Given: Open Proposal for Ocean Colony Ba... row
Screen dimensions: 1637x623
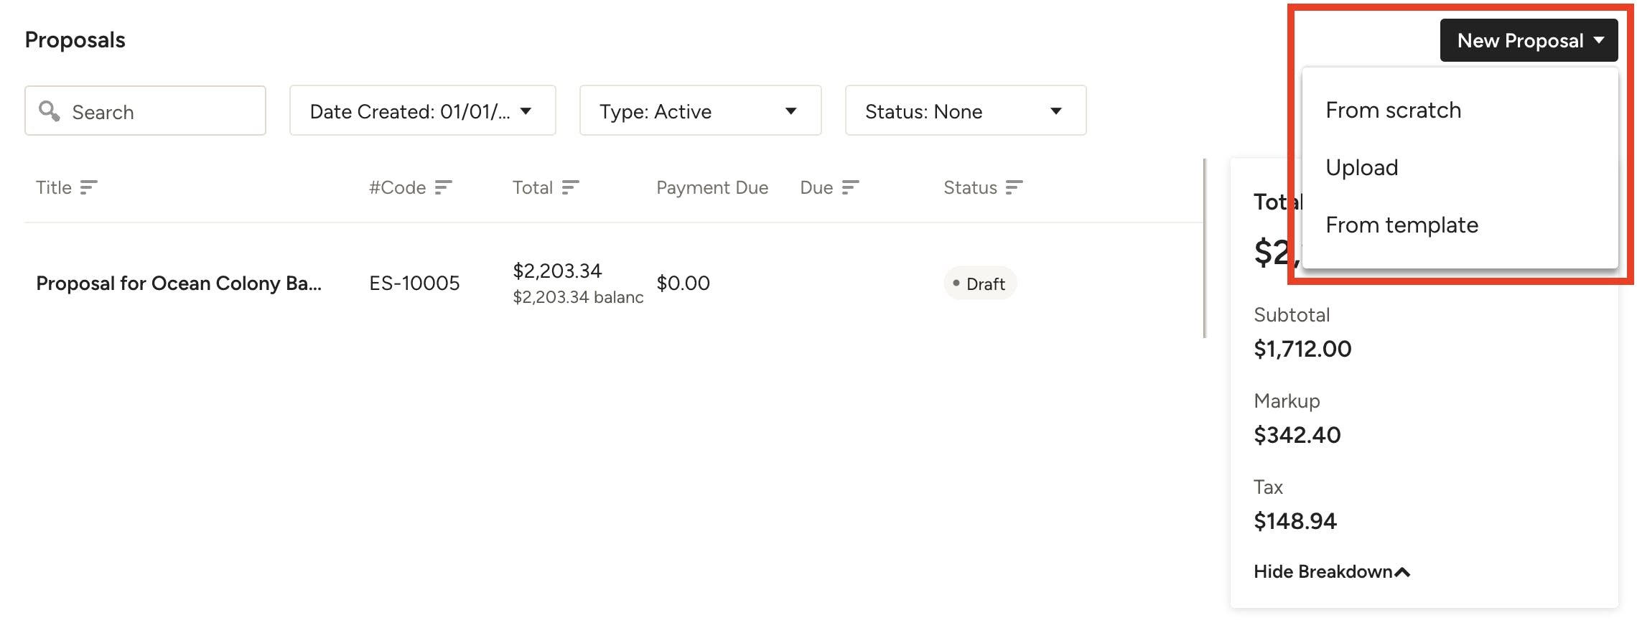Looking at the screenshot, I should pyautogui.click(x=179, y=284).
